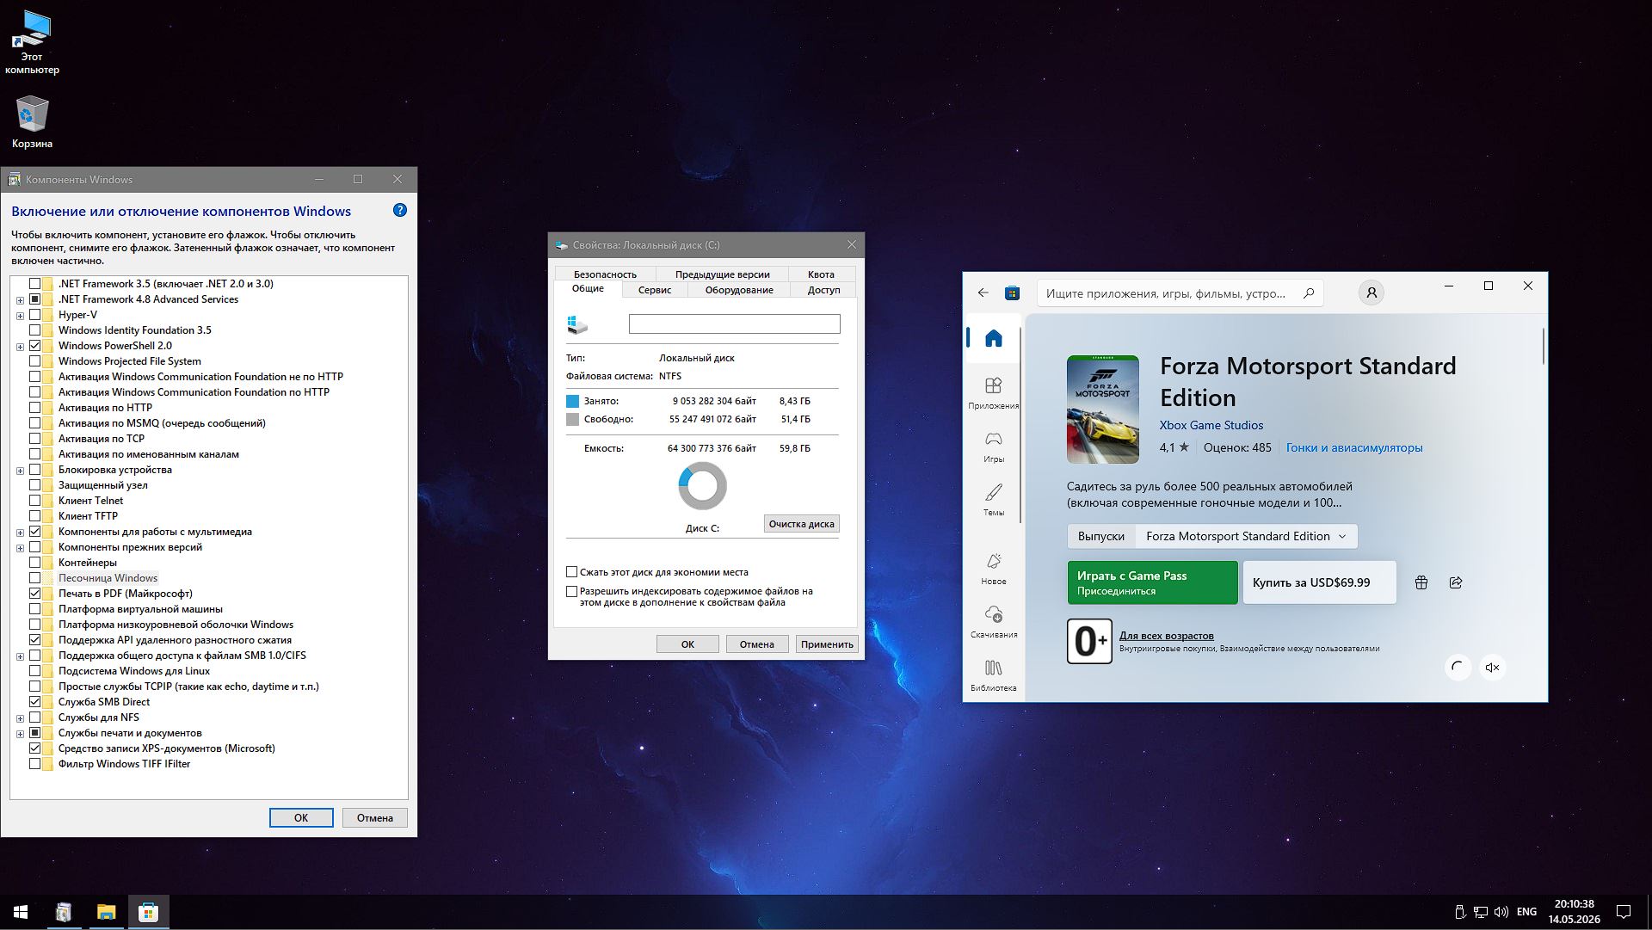This screenshot has height=930, width=1652.
Task: Click the gift purchase icon
Action: click(1421, 582)
